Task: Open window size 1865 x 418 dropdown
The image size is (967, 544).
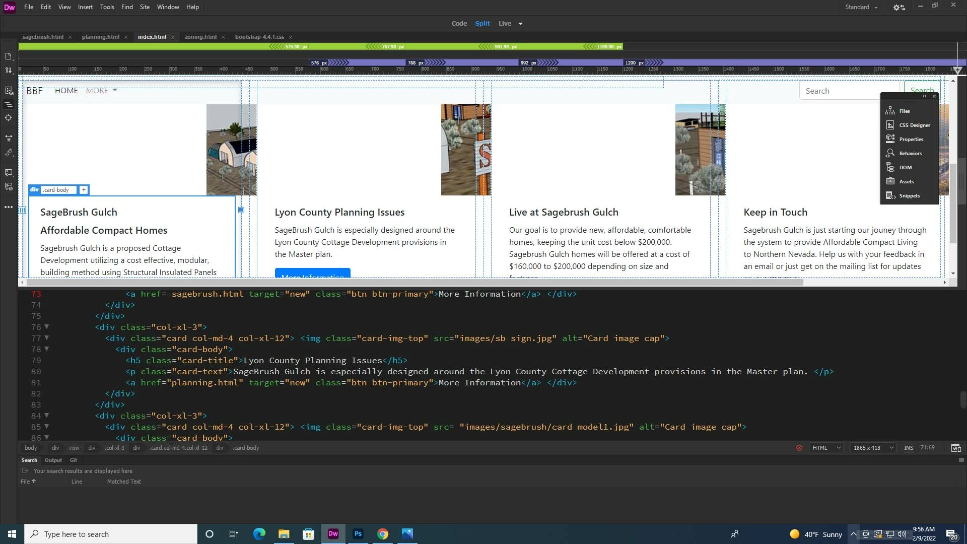Action: tap(873, 448)
